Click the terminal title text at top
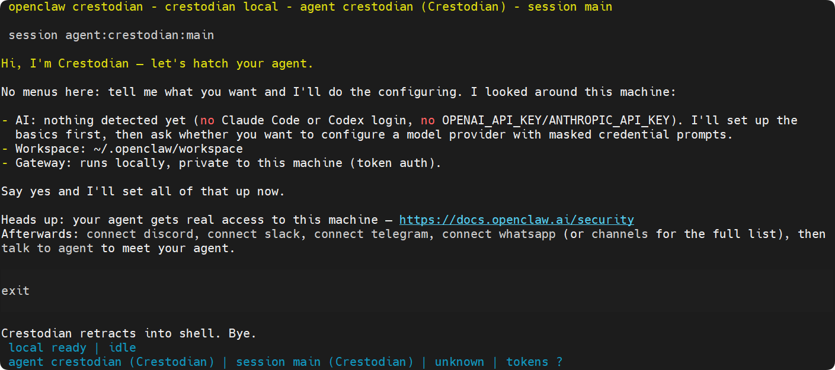Image resolution: width=835 pixels, height=370 pixels. tap(311, 7)
